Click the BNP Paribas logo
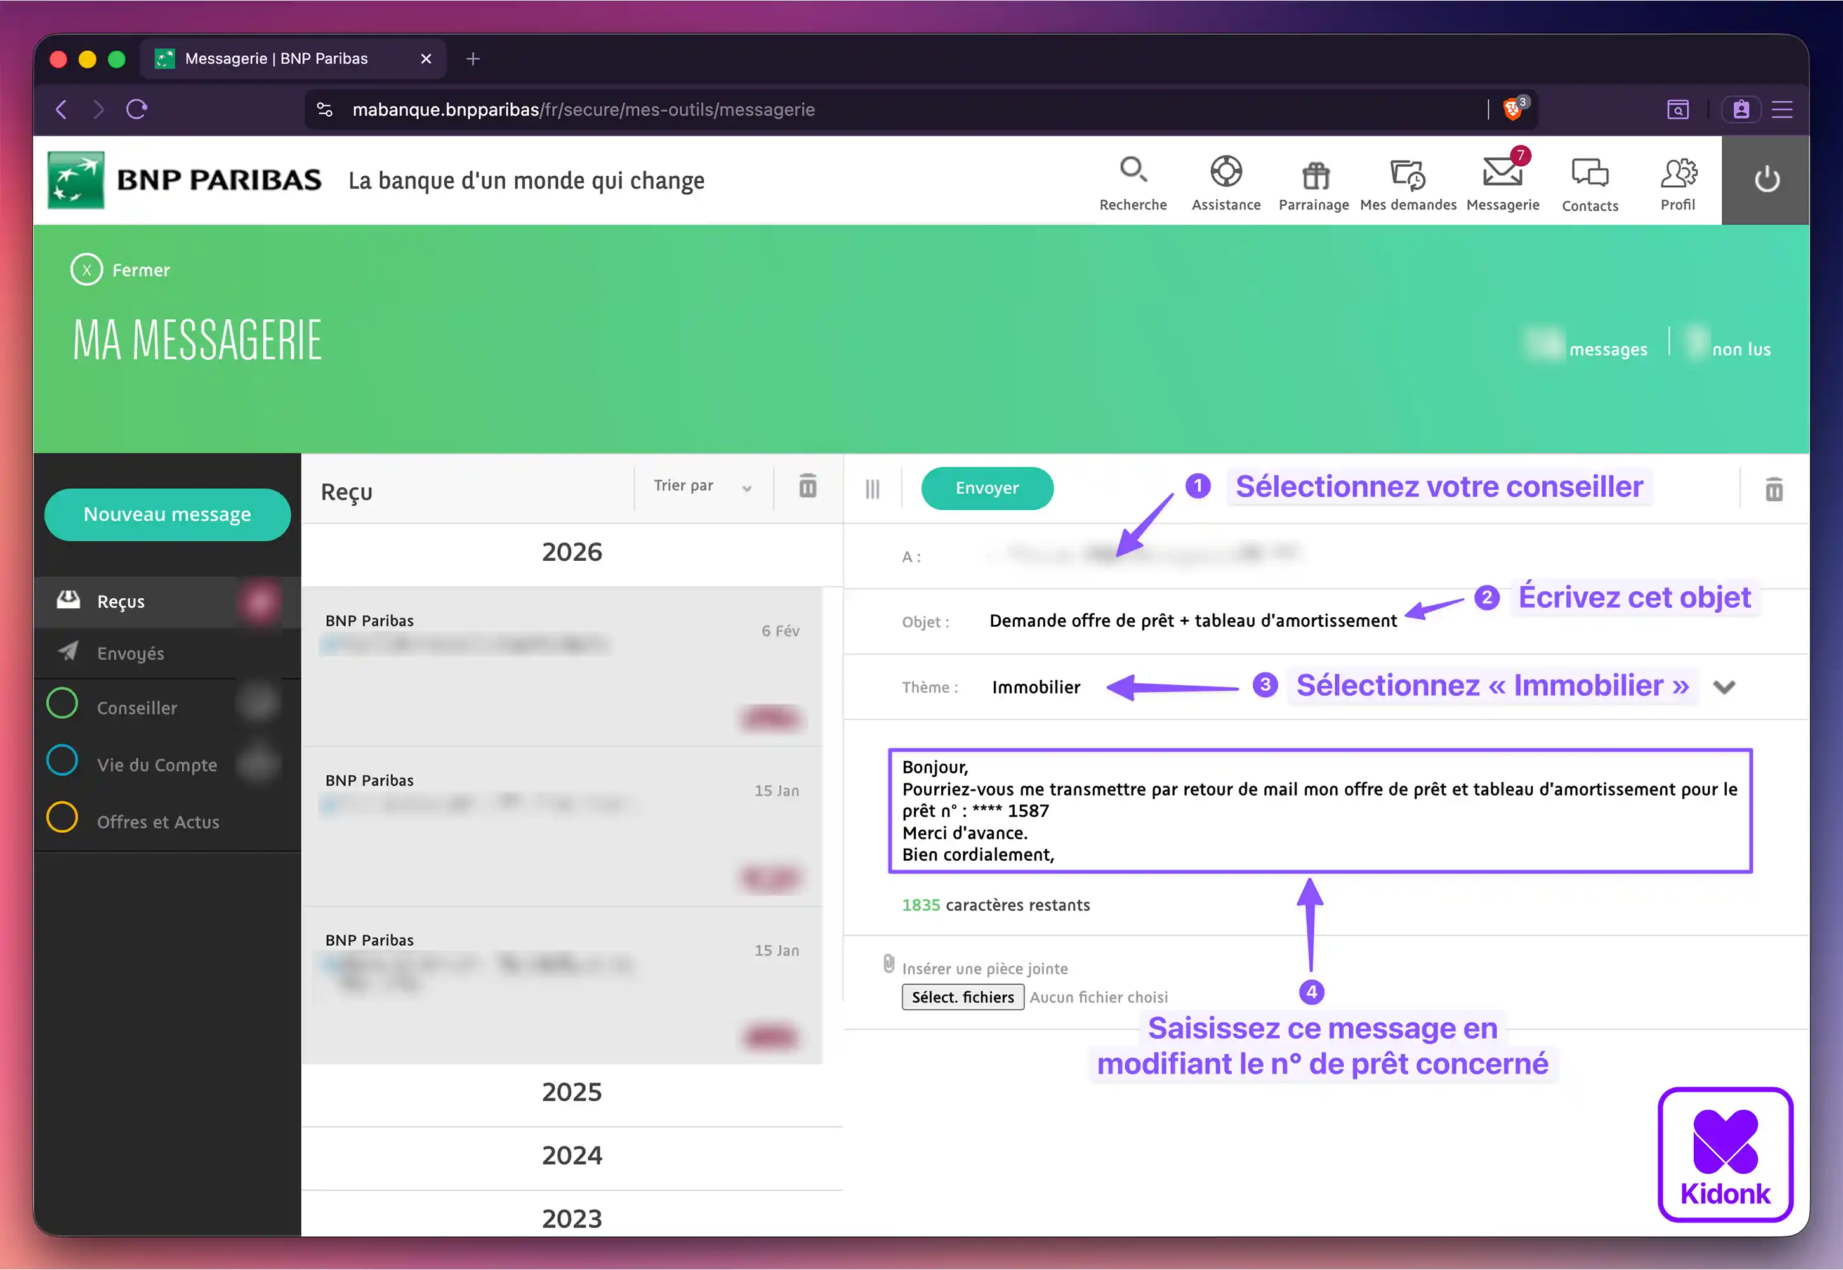Image resolution: width=1843 pixels, height=1270 pixels. (x=185, y=180)
